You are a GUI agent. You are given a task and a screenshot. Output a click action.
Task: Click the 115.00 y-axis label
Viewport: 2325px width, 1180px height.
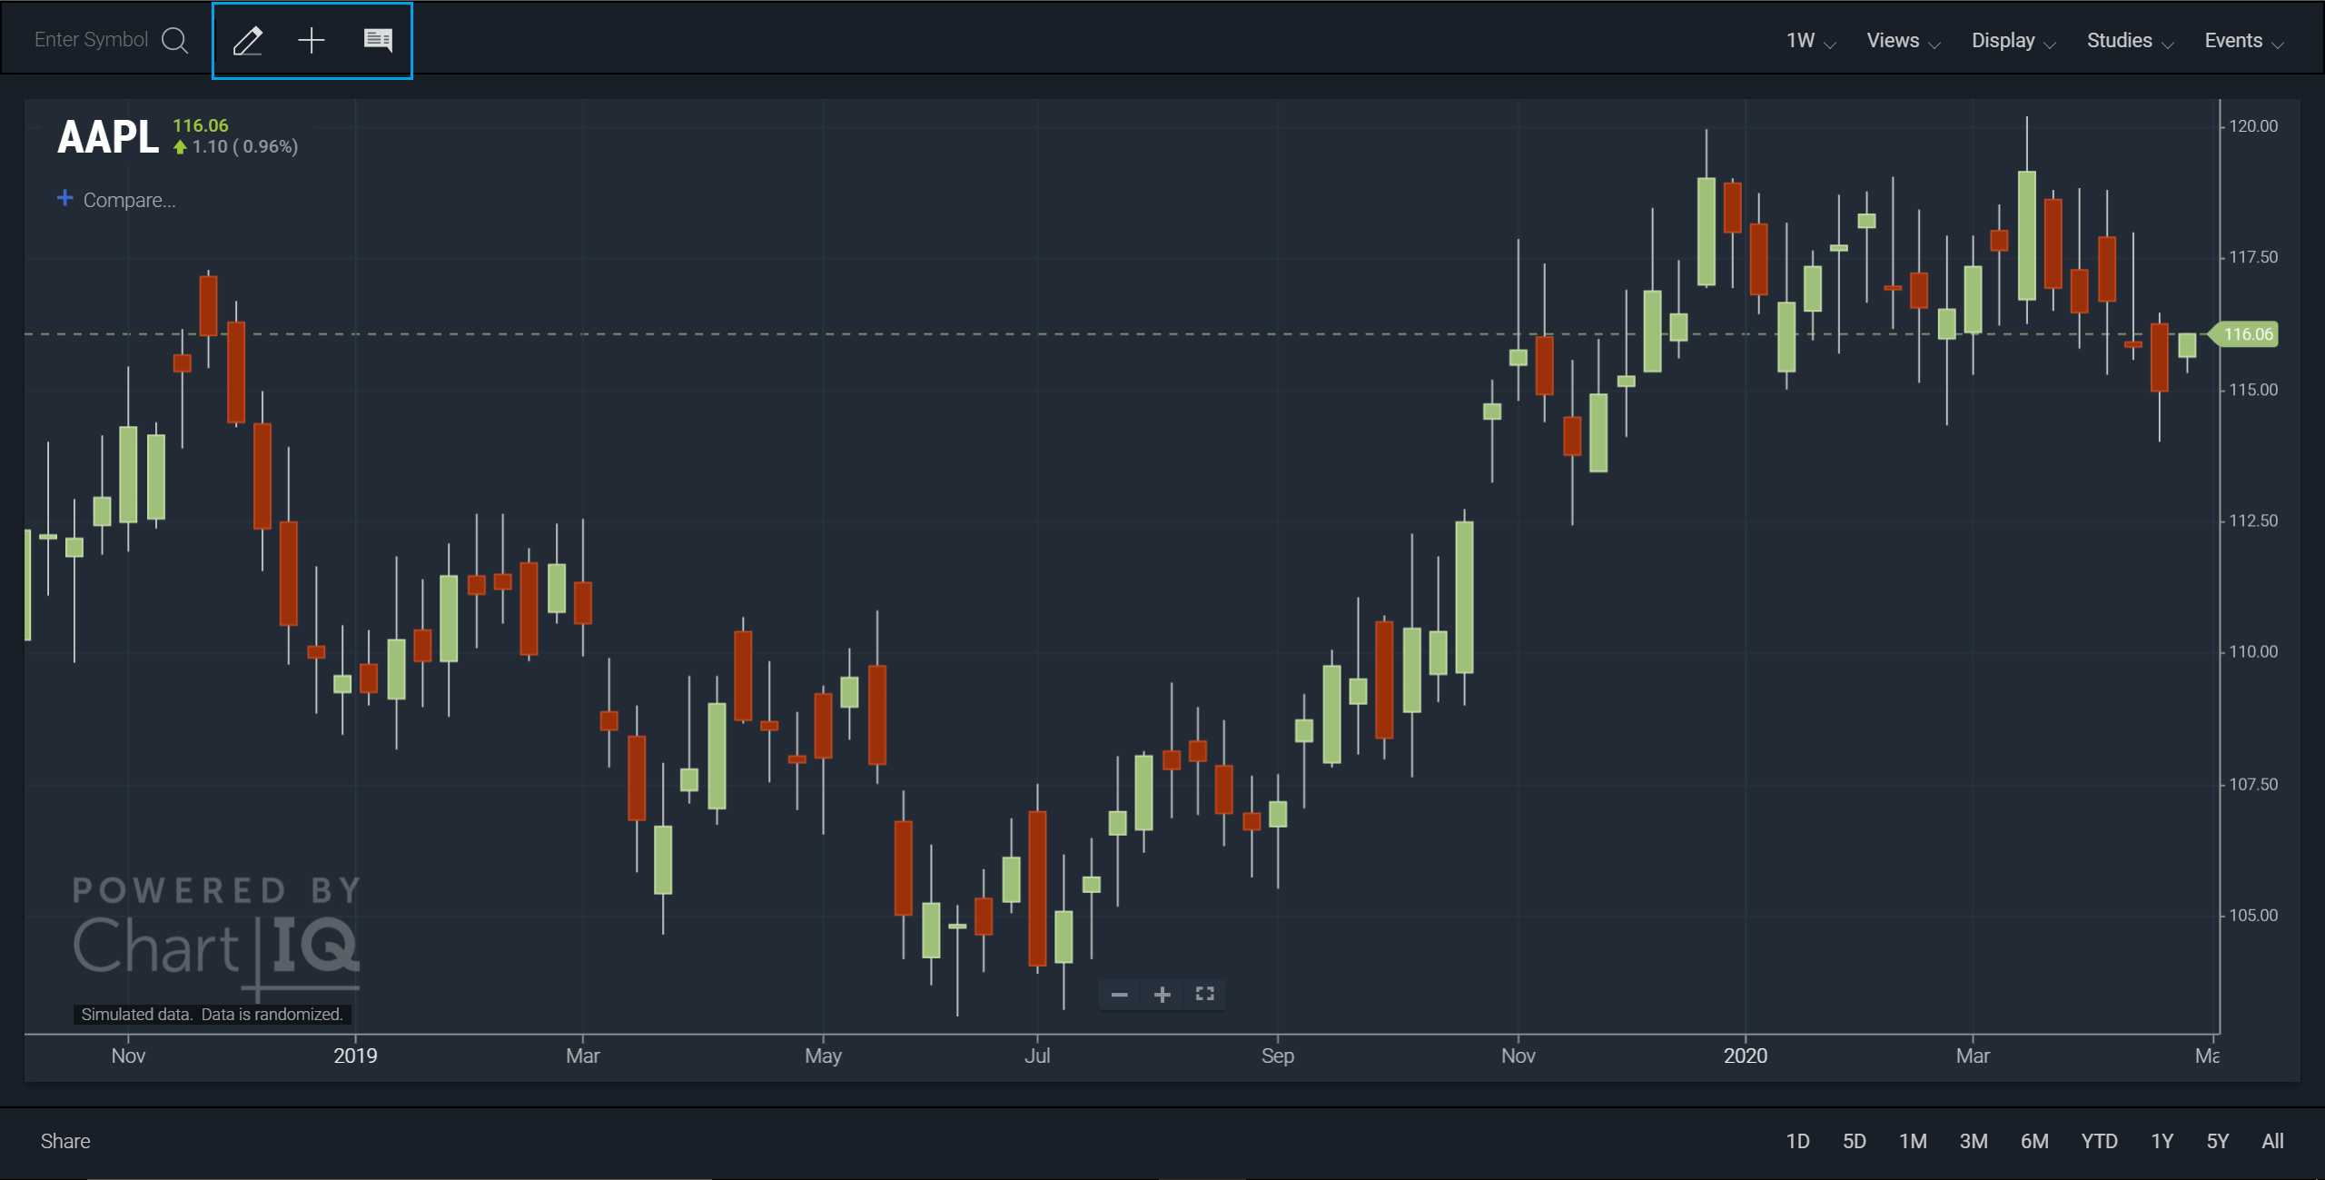2253,390
